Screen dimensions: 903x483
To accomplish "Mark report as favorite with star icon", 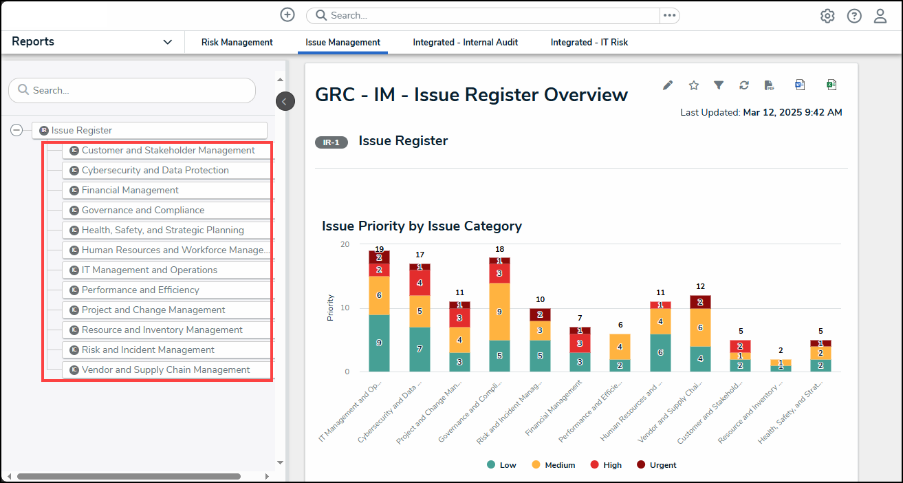I will tap(693, 85).
